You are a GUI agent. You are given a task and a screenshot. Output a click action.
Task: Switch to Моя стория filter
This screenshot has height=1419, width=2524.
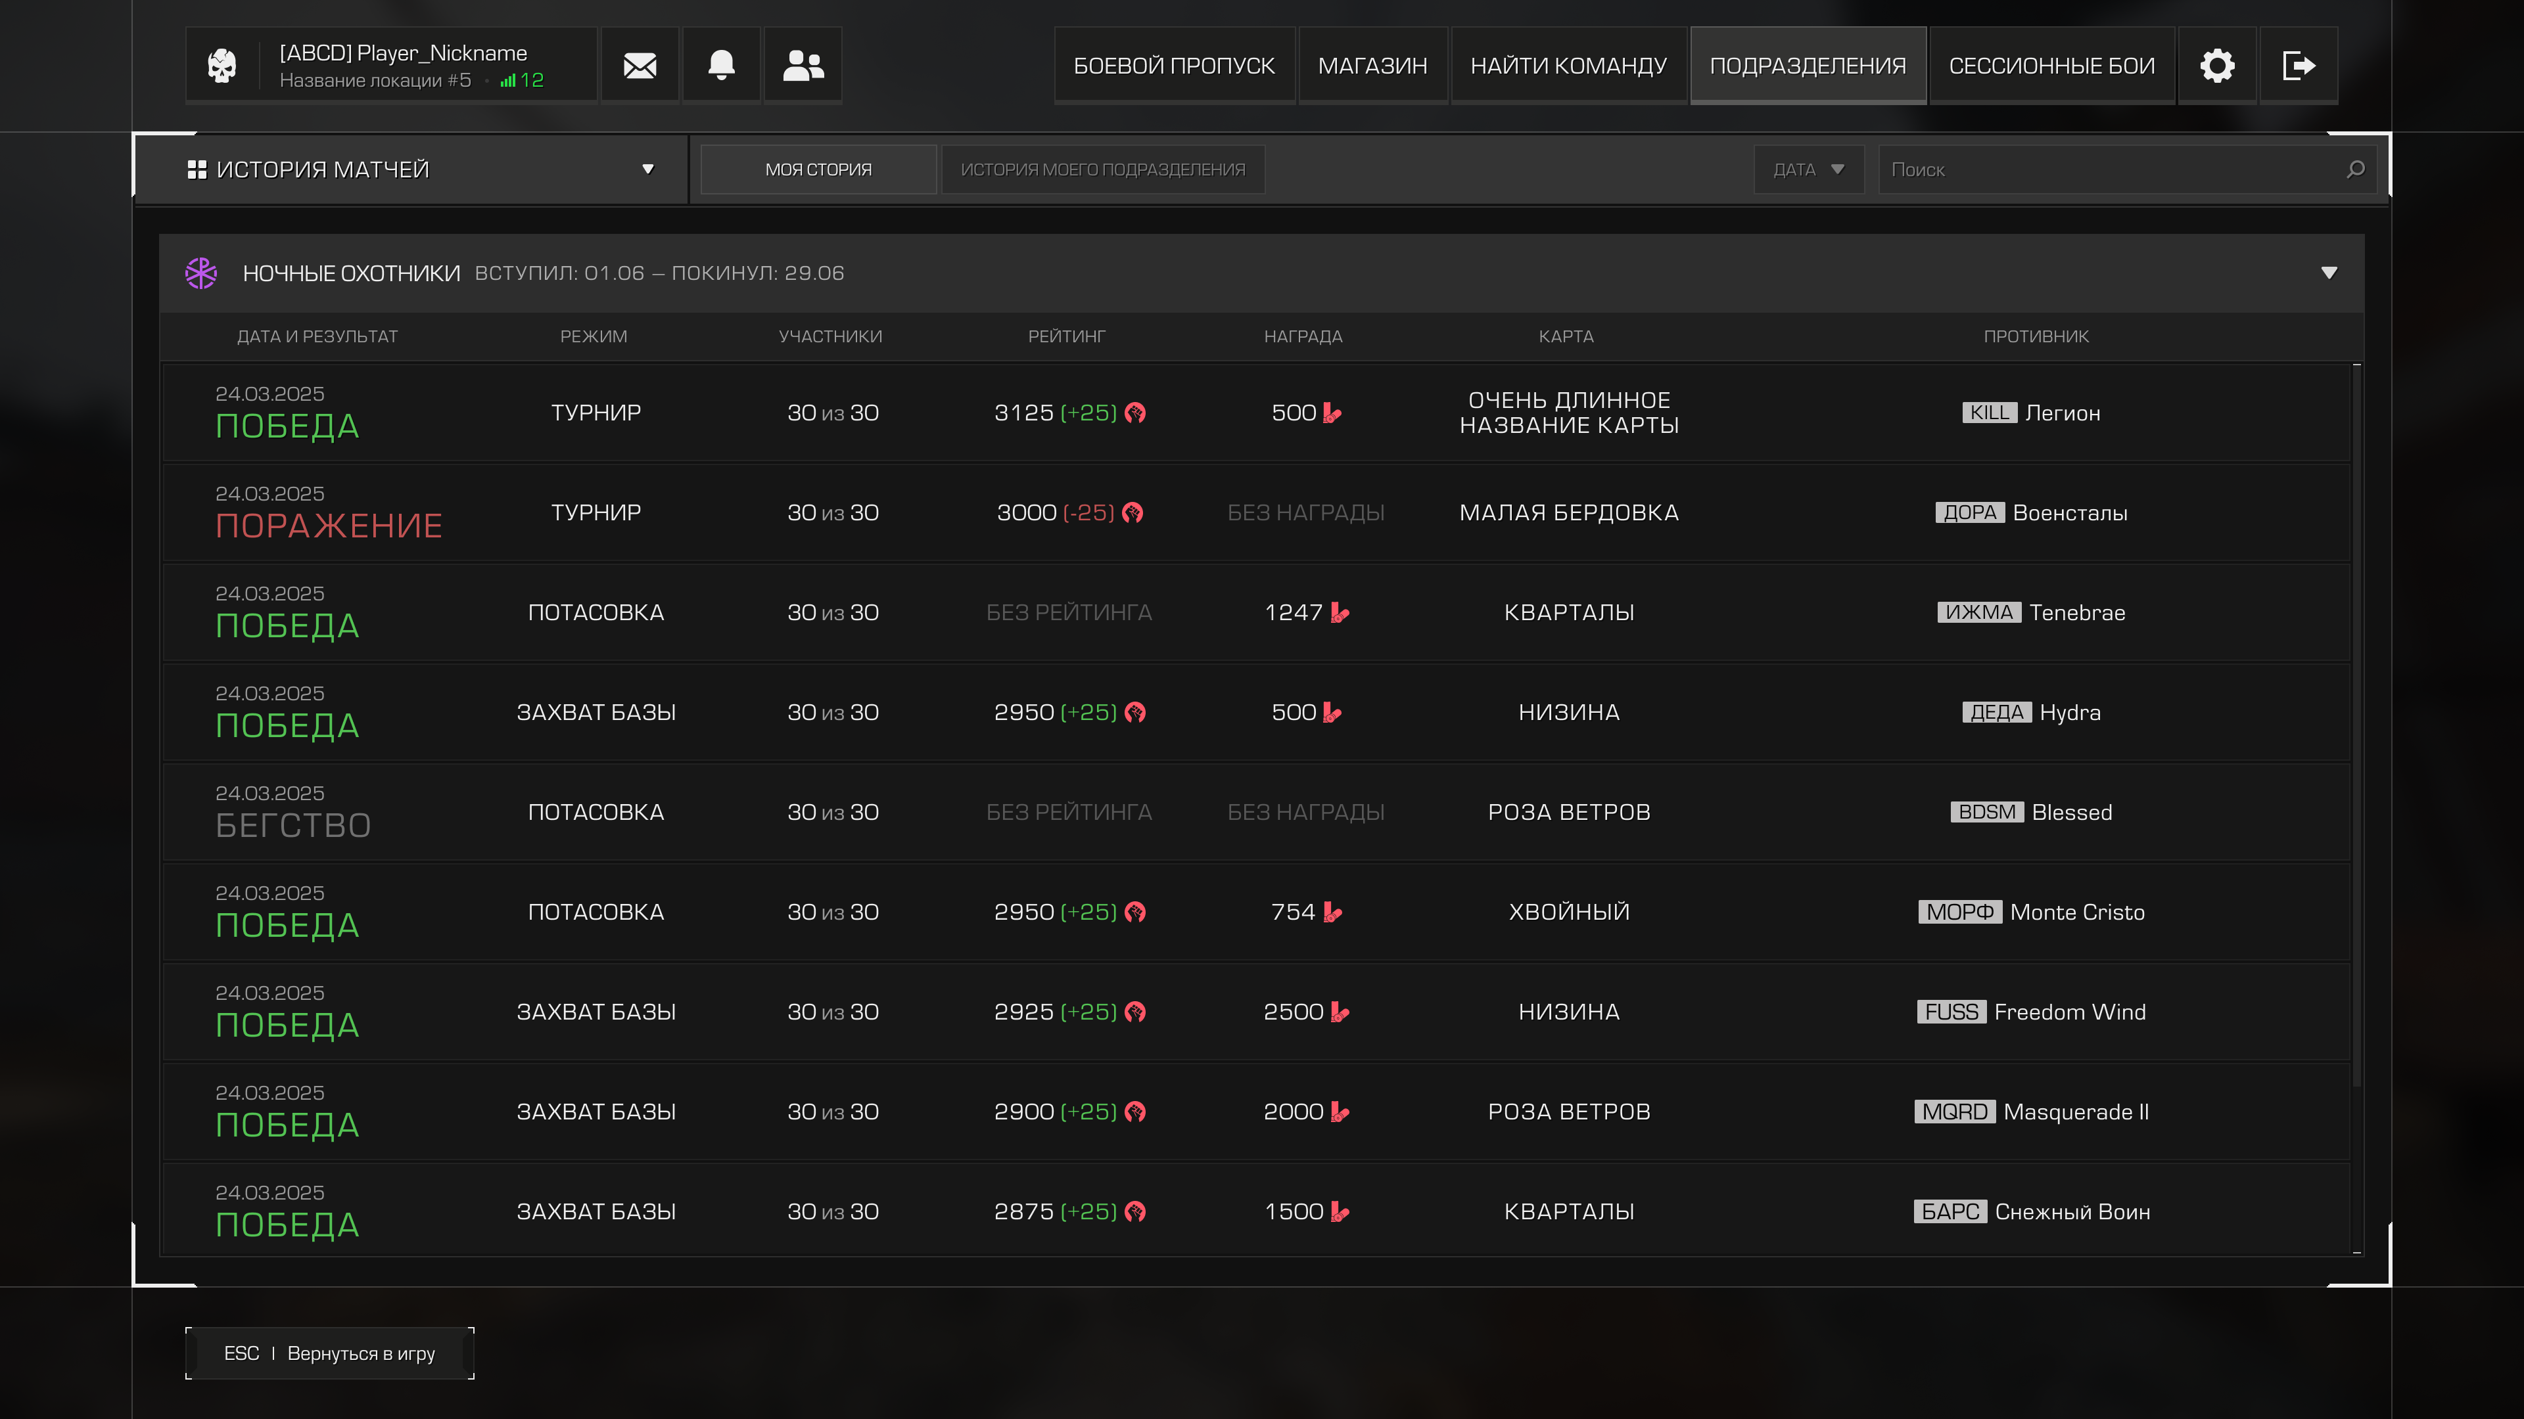(818, 169)
